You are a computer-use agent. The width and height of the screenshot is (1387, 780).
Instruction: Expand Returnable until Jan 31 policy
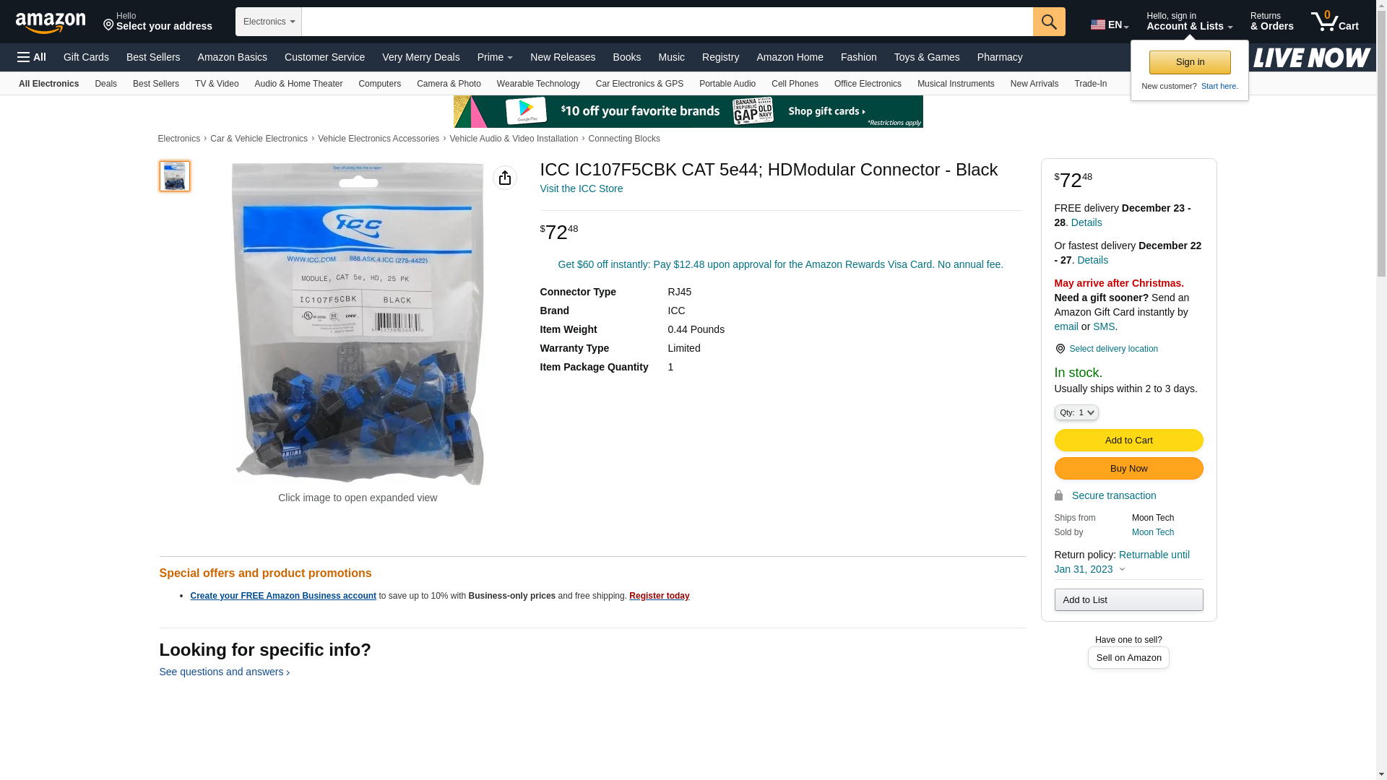point(1122,562)
